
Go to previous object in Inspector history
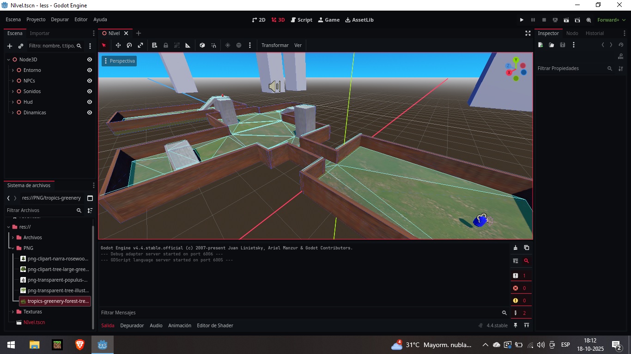coord(603,45)
